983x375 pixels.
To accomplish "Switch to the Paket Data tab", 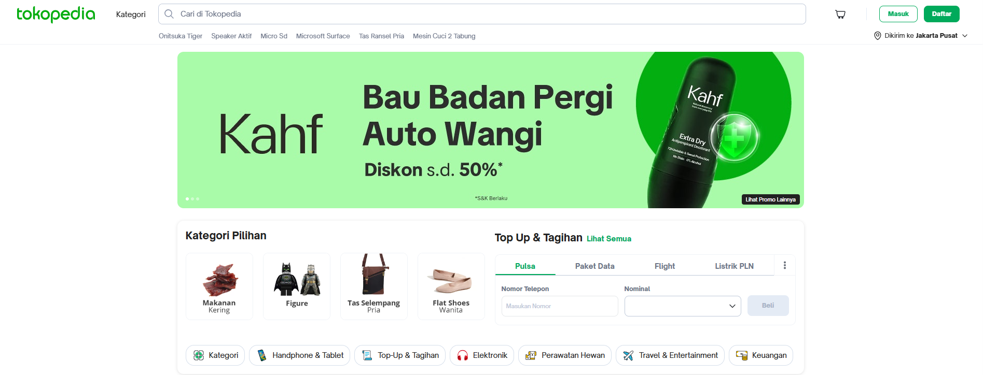I will click(595, 266).
